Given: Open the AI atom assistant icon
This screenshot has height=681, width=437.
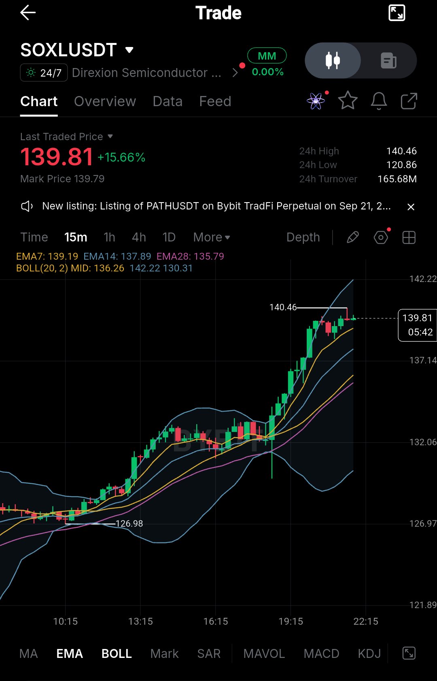Looking at the screenshot, I should click(316, 101).
